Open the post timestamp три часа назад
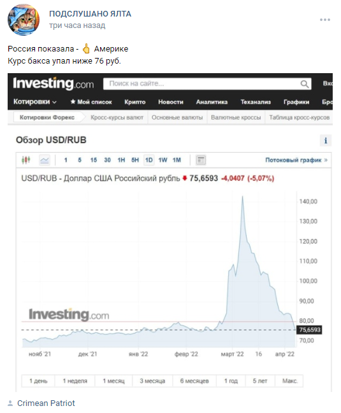The width and height of the screenshot is (341, 413). click(x=77, y=25)
